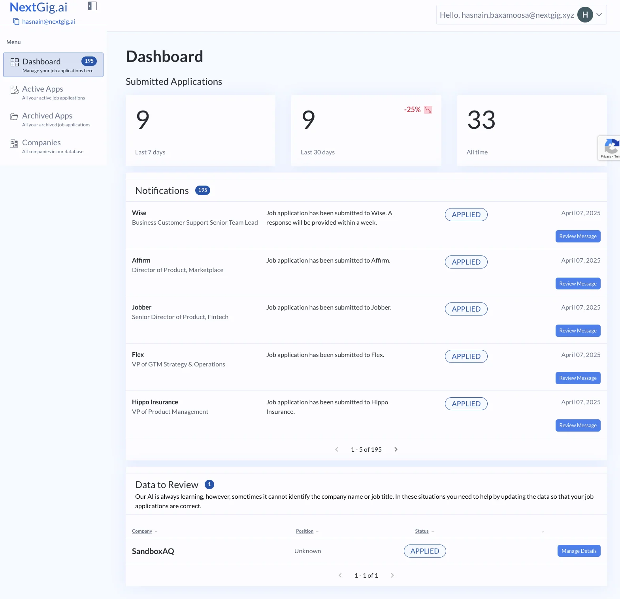Screen dimensions: 620x599
Task: Click the chevron in the last column header
Action: click(543, 532)
